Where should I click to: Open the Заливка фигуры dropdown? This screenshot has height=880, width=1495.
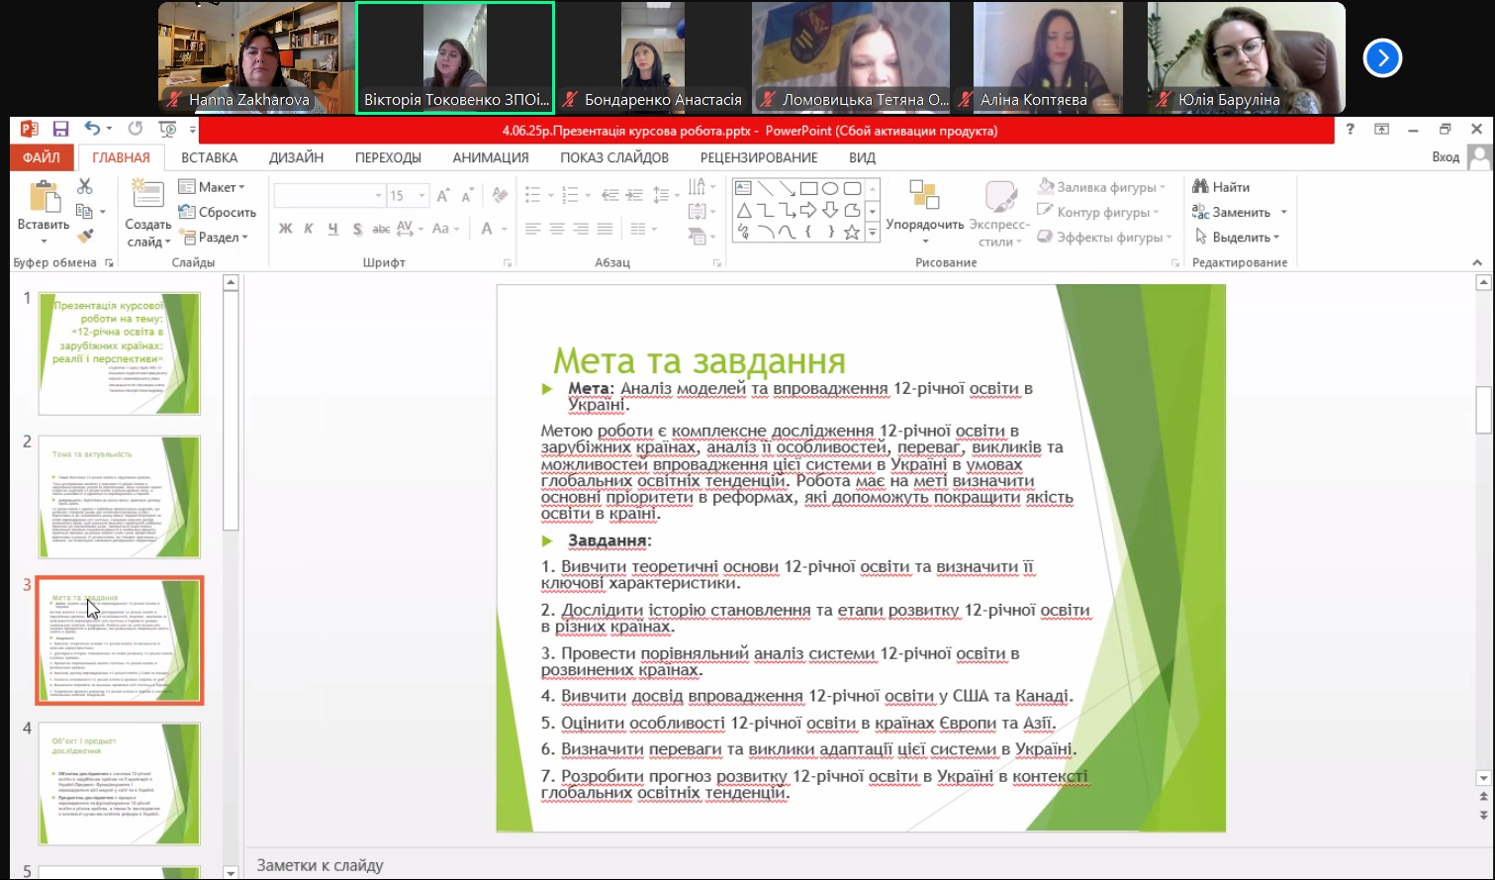click(x=1101, y=186)
